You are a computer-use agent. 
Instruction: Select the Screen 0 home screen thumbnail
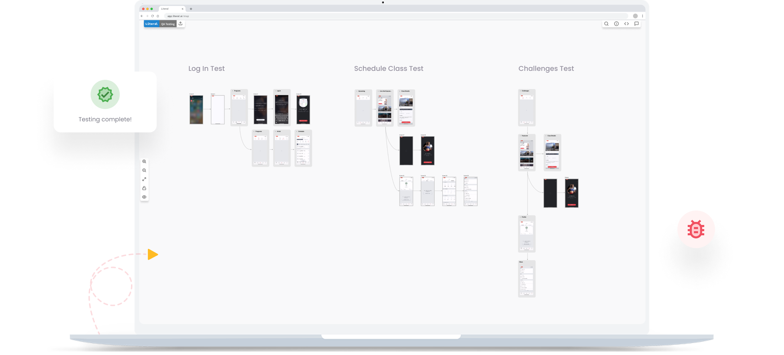[196, 110]
